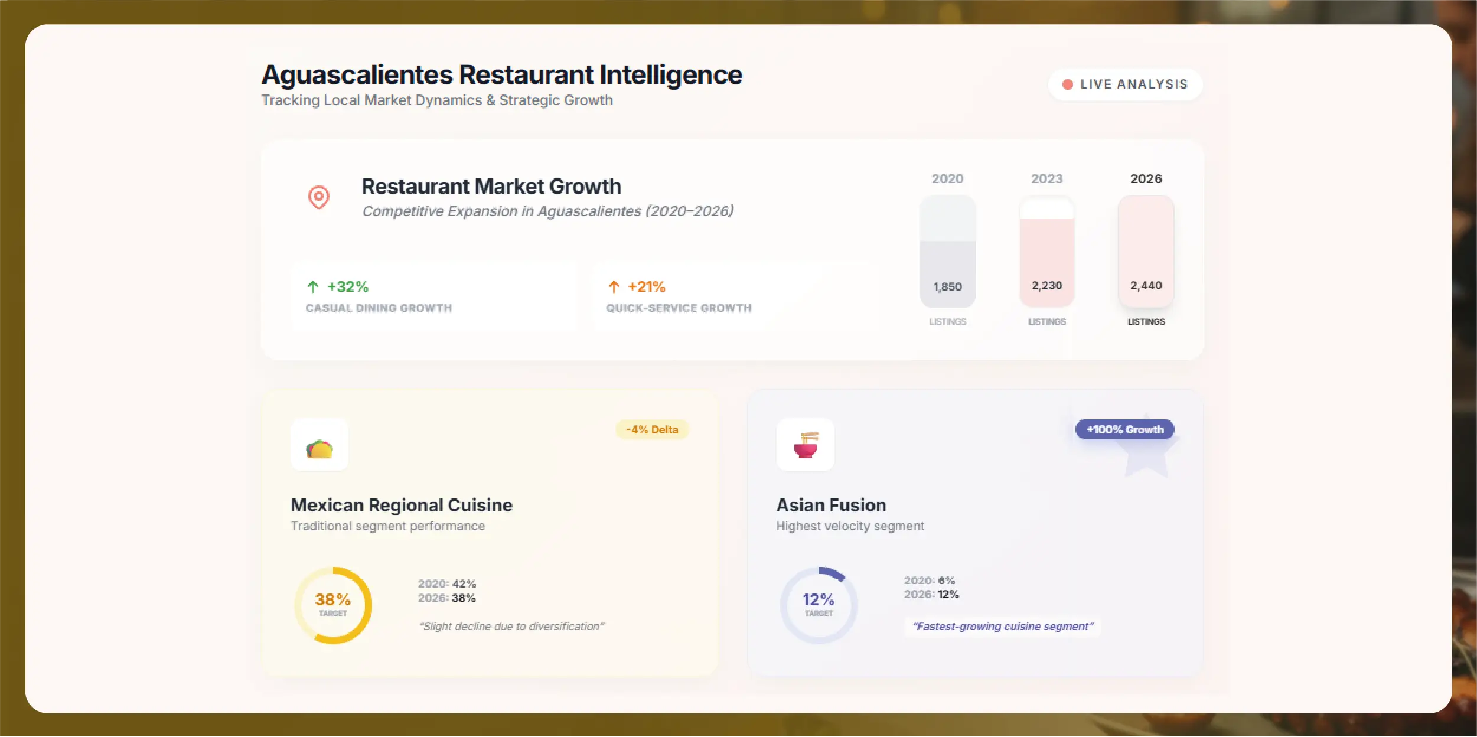Click the +100% Growth badge
1477x737 pixels.
pyautogui.click(x=1124, y=429)
